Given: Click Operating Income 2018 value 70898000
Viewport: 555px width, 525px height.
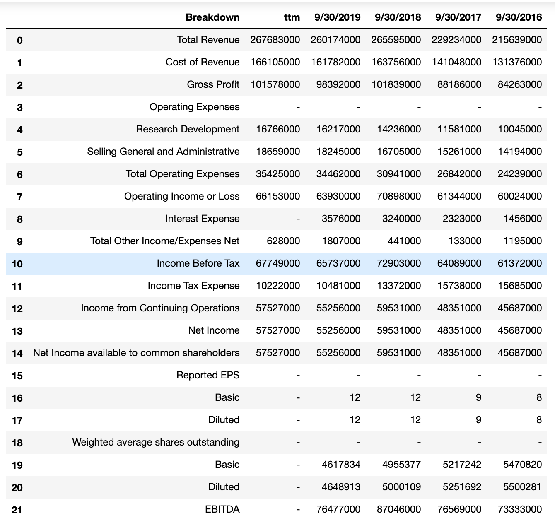Looking at the screenshot, I should tap(399, 196).
